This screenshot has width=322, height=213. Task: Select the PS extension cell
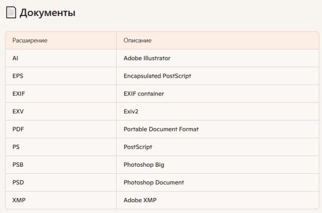tap(16, 147)
